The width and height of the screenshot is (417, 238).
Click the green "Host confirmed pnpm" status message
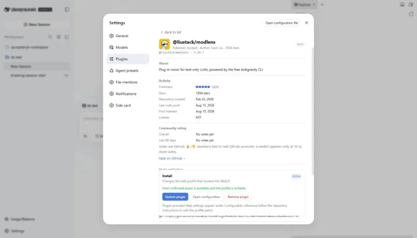(204, 188)
